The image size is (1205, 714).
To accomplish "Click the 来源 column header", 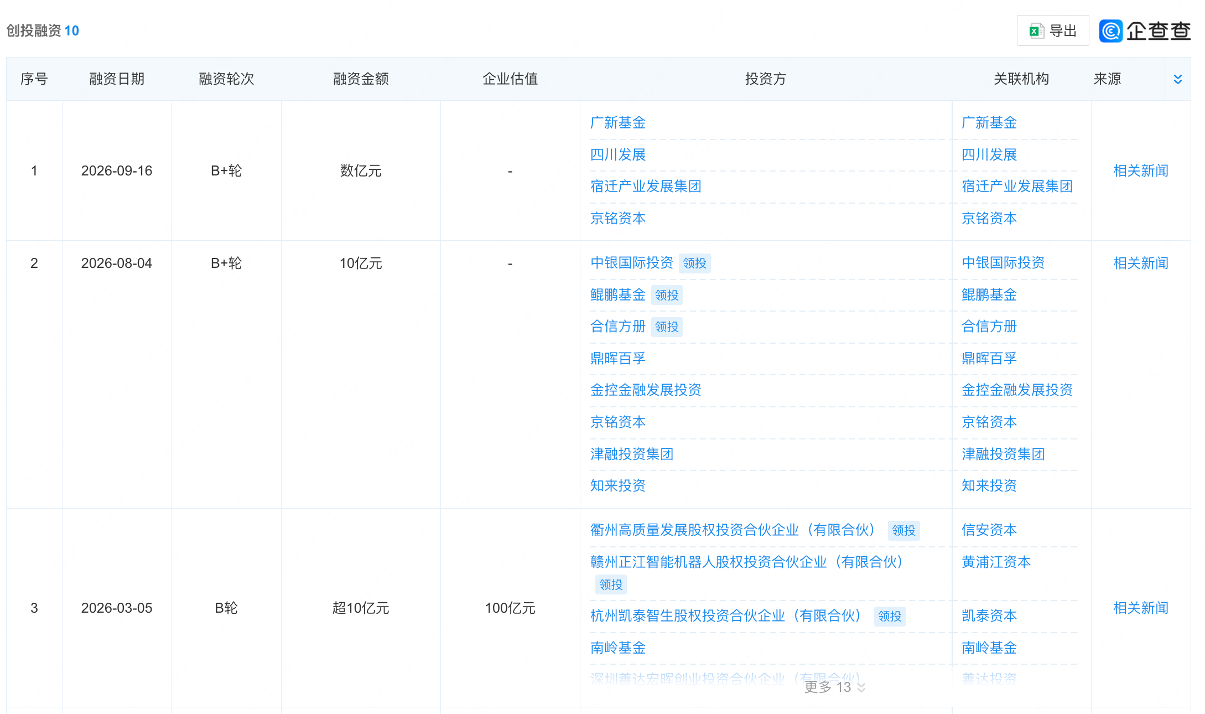I will tap(1107, 79).
